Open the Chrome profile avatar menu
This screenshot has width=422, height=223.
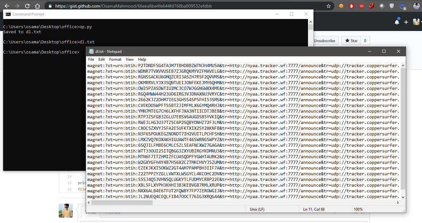[x=416, y=6]
